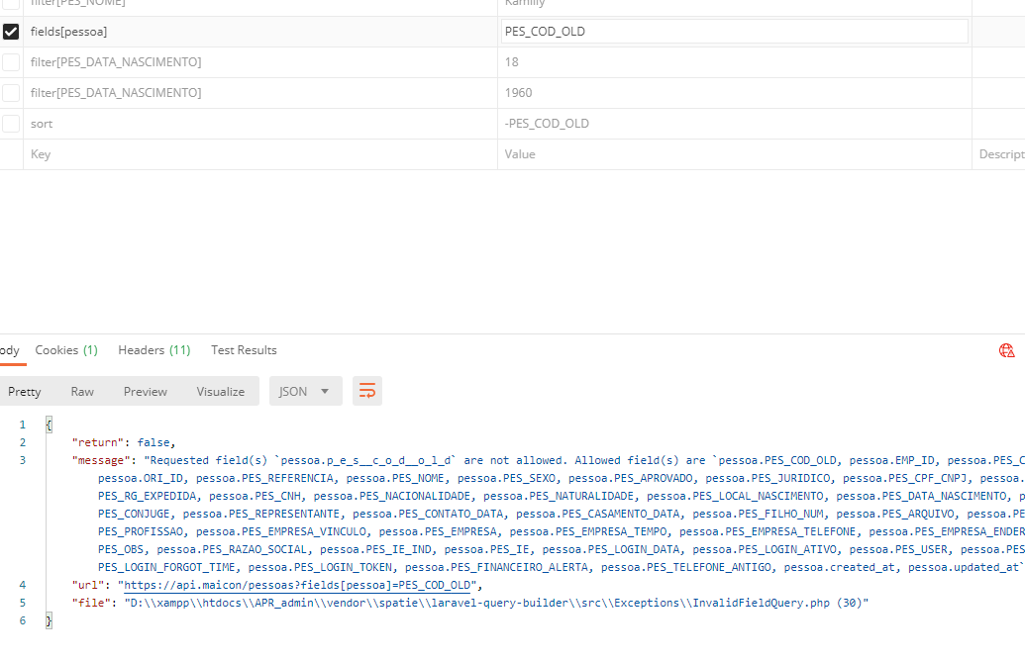Click the network error globe icon
The image size is (1025, 662).
coord(1006,350)
